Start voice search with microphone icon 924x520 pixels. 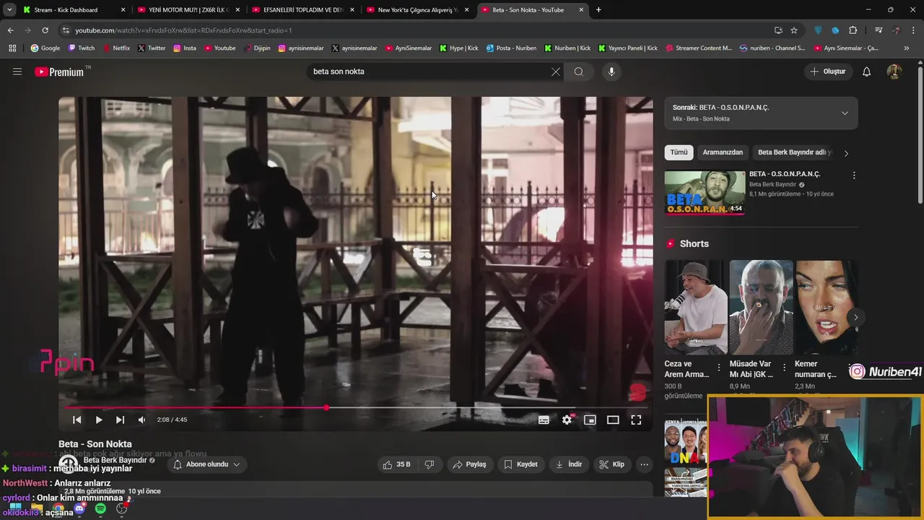[611, 71]
